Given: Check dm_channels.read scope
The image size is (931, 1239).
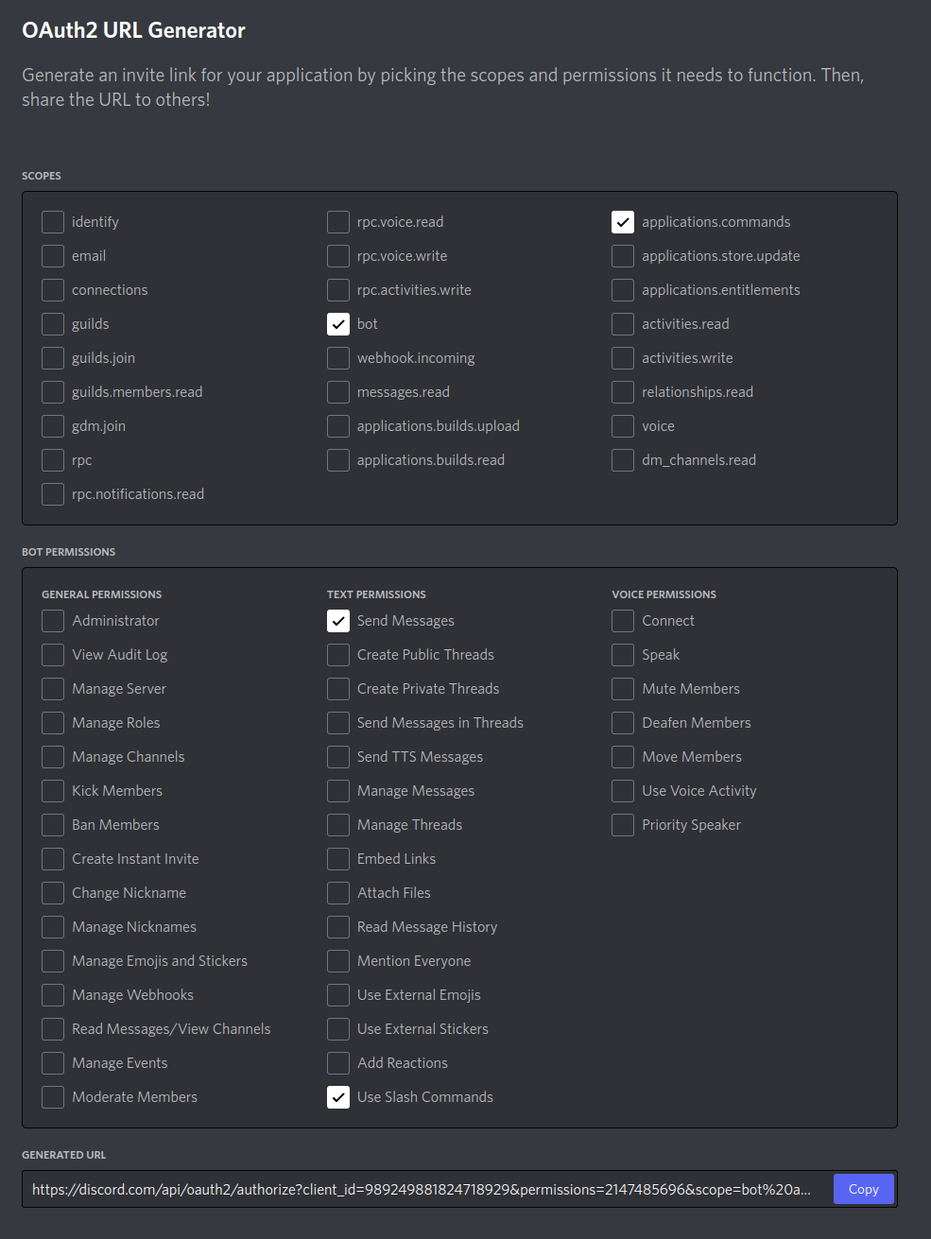Looking at the screenshot, I should [x=623, y=460].
